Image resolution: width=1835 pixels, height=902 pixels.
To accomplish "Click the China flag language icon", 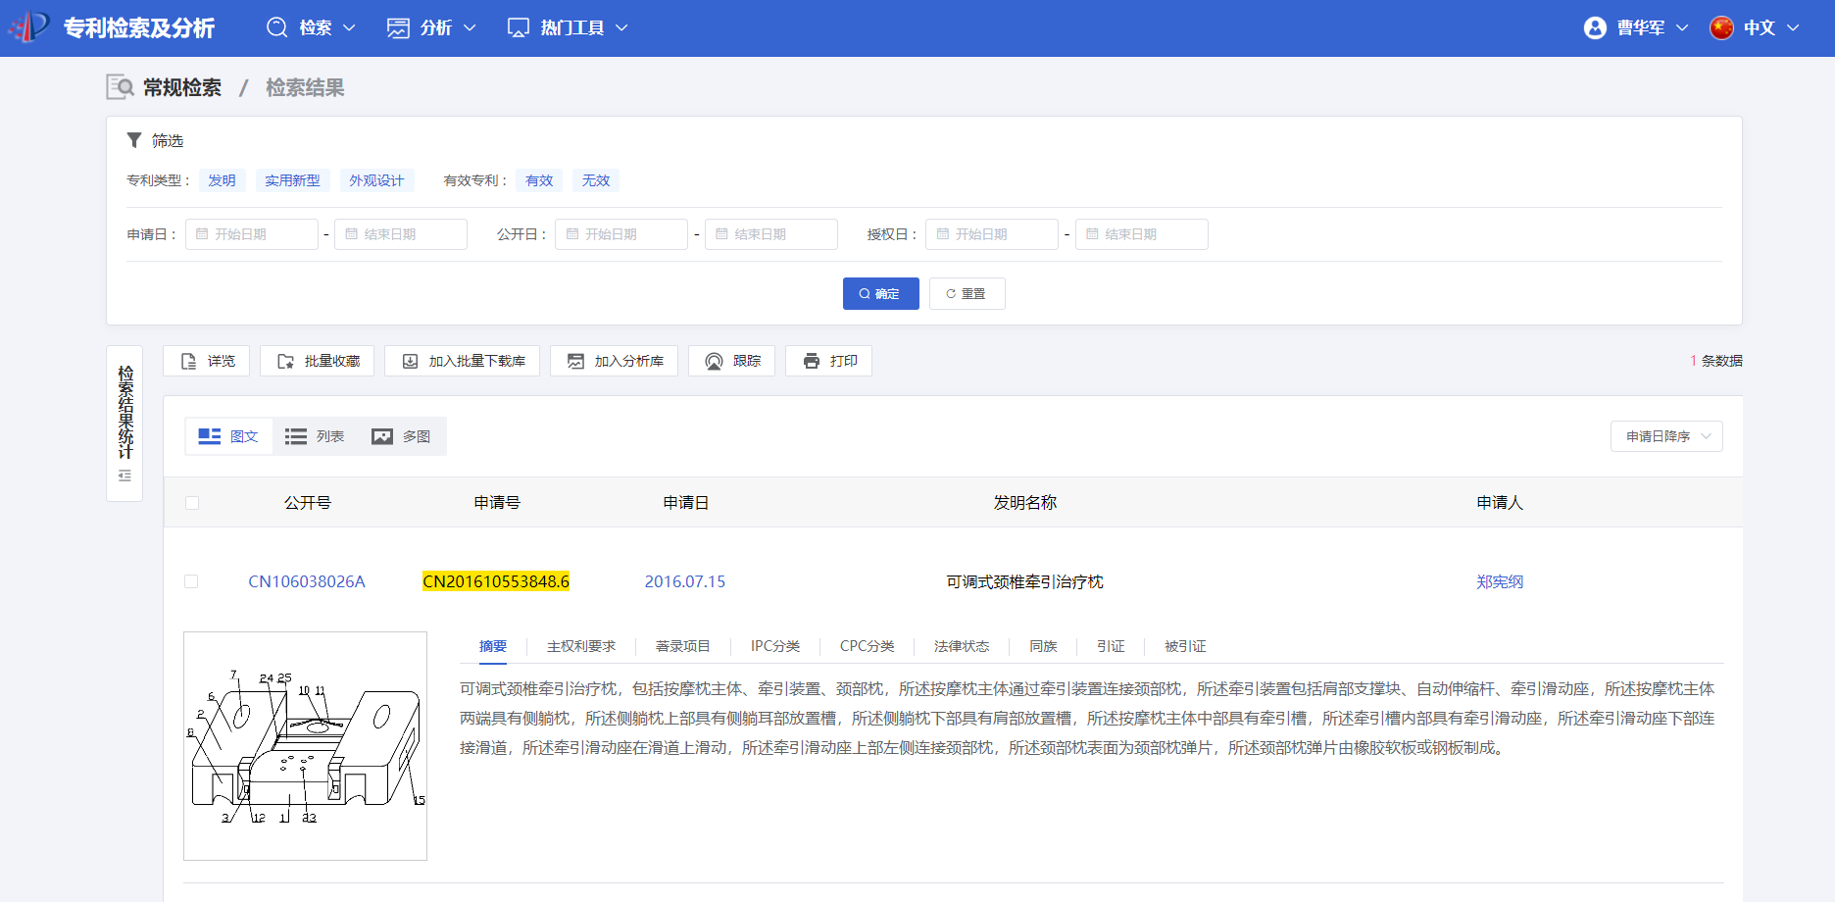I will (1721, 27).
